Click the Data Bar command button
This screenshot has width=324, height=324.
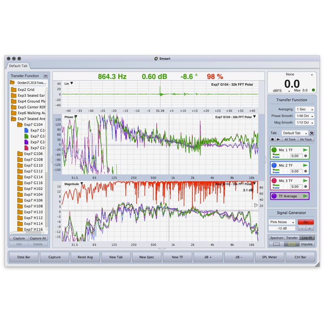click(24, 257)
